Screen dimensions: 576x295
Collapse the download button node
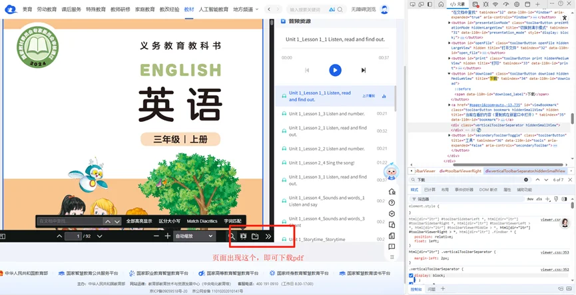450,73
